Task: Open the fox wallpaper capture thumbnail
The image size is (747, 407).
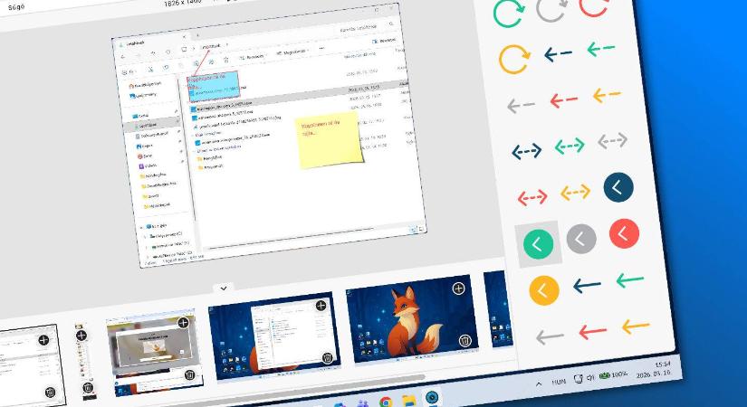Action: [413, 319]
